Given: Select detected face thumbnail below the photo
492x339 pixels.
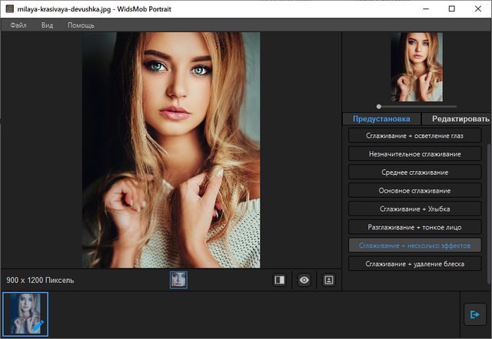Looking at the screenshot, I should (178, 279).
